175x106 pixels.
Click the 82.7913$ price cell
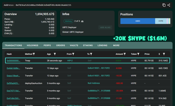pyautogui.click(x=149, y=61)
